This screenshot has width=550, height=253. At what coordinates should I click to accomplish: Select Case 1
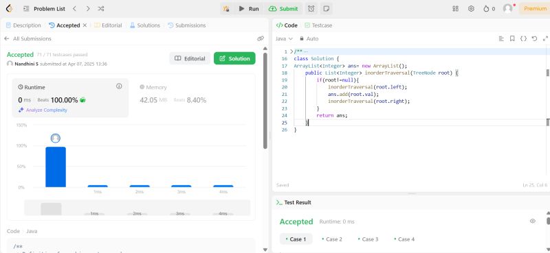(x=296, y=239)
